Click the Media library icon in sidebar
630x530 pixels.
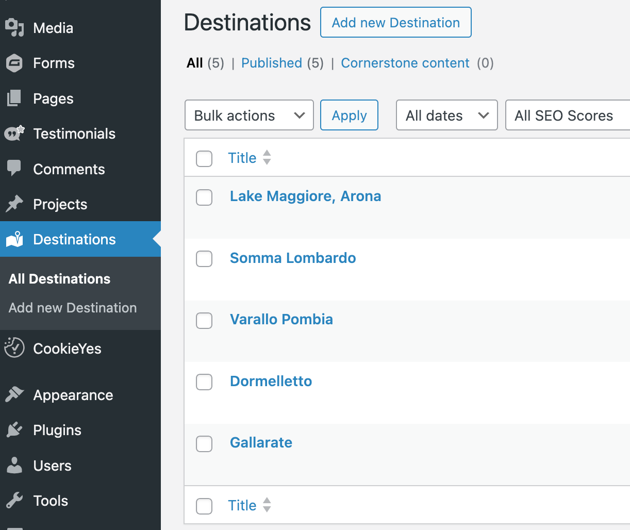pos(14,28)
